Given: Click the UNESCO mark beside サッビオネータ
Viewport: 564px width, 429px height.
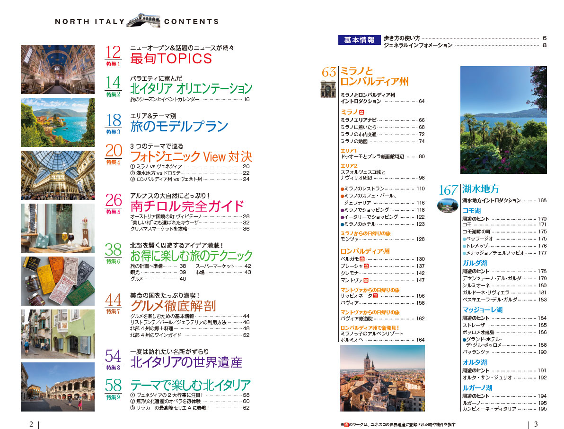Looking at the screenshot, I should 376,296.
